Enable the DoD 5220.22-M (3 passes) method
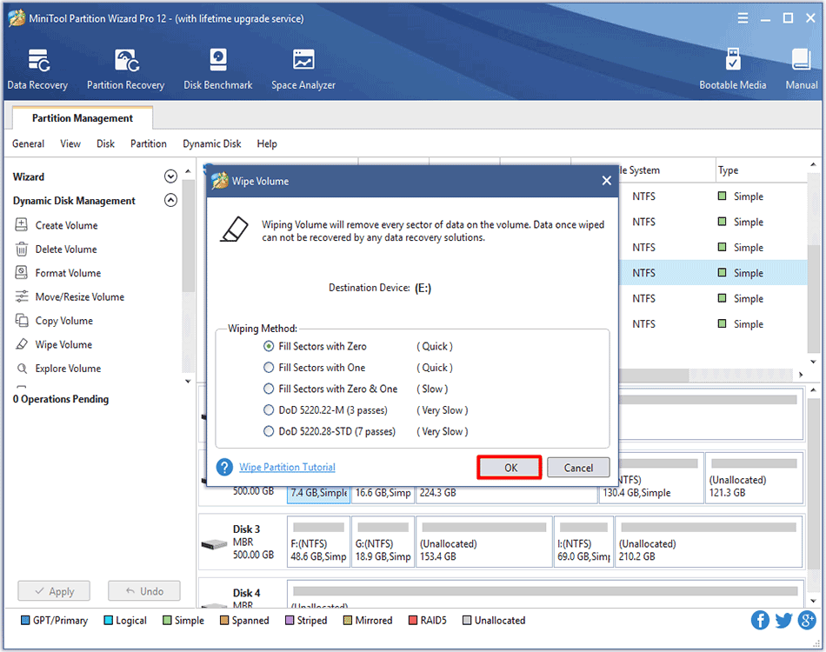Screen dimensions: 826x652 pyautogui.click(x=269, y=409)
